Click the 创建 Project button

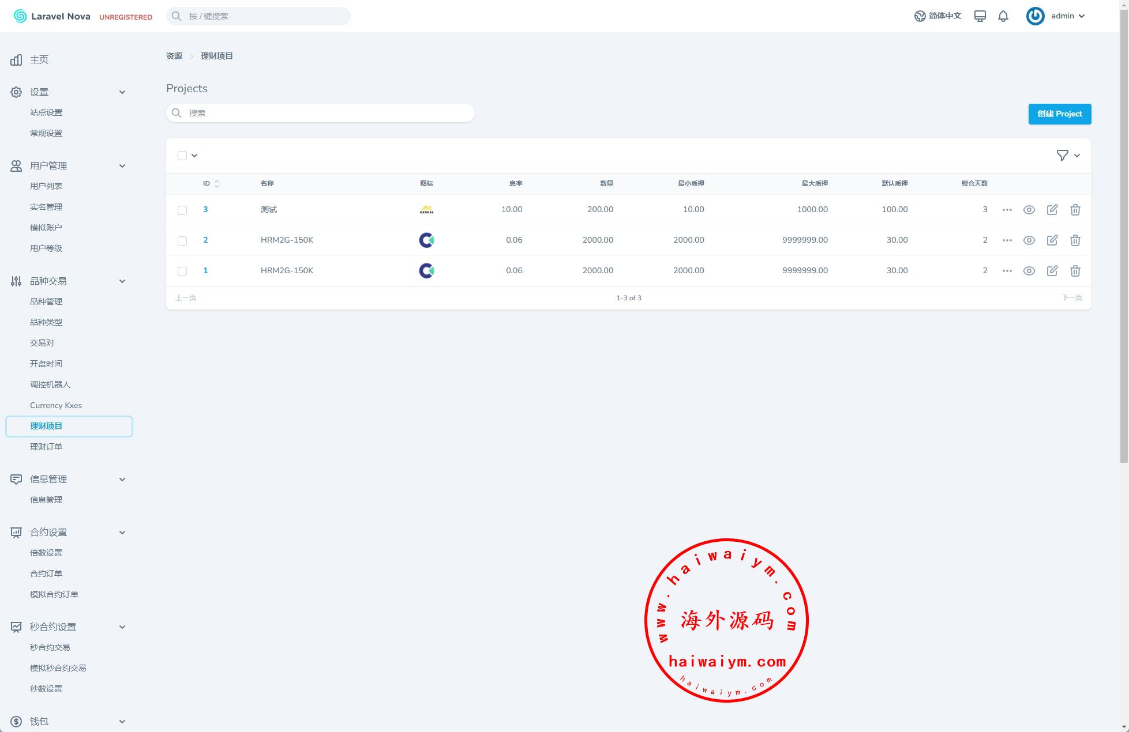point(1059,114)
